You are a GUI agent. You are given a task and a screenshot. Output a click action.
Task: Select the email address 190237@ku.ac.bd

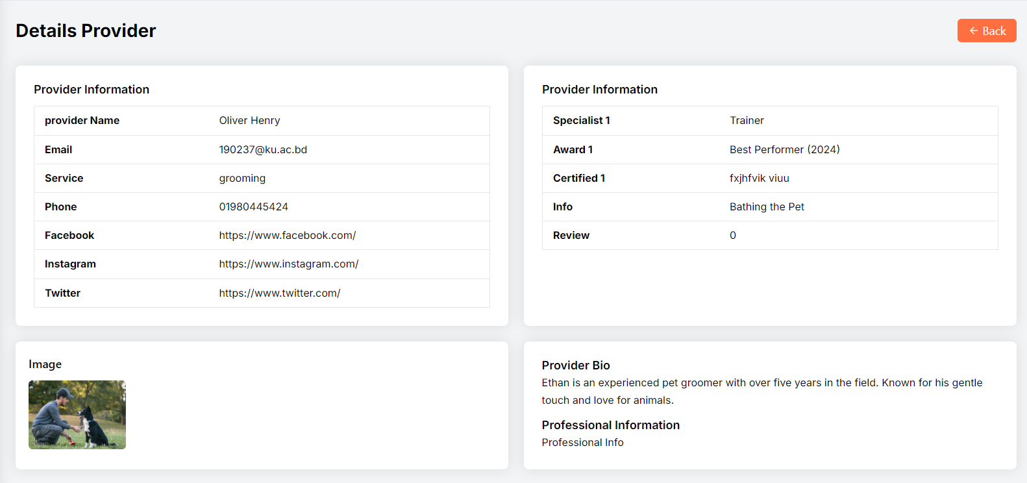click(263, 149)
